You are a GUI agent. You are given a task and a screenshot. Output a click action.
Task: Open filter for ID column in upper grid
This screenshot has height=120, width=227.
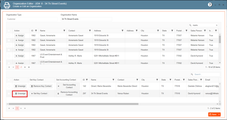[x=36, y=31]
